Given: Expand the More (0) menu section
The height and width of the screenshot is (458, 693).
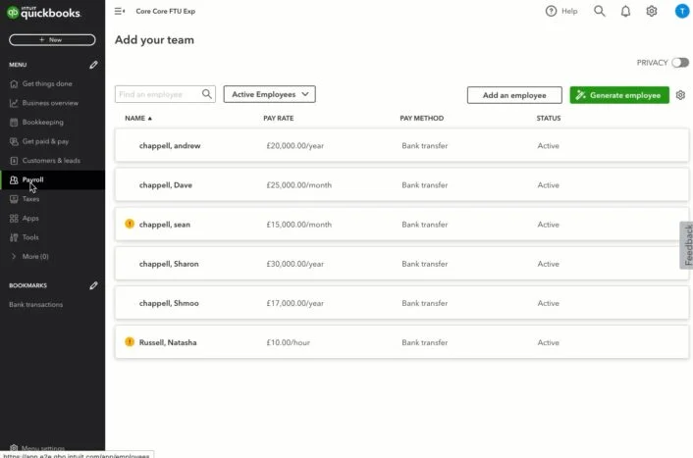Looking at the screenshot, I should 31,256.
